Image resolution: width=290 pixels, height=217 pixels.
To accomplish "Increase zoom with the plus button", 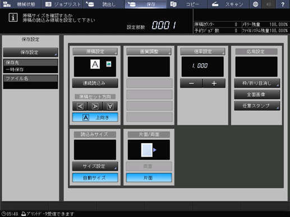I will point(214,83).
